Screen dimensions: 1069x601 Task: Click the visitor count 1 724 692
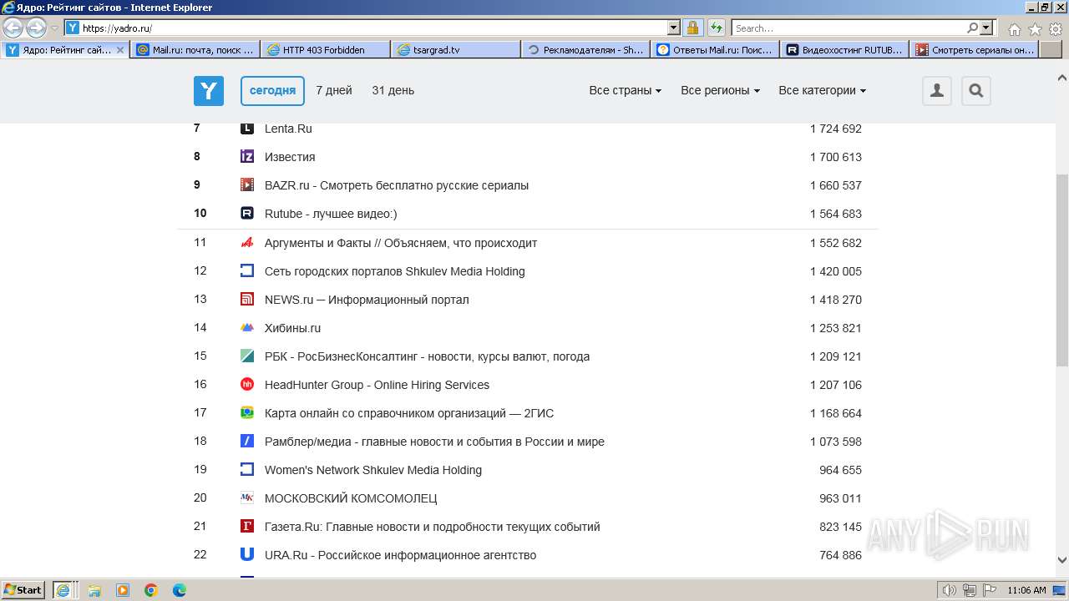[x=836, y=129]
